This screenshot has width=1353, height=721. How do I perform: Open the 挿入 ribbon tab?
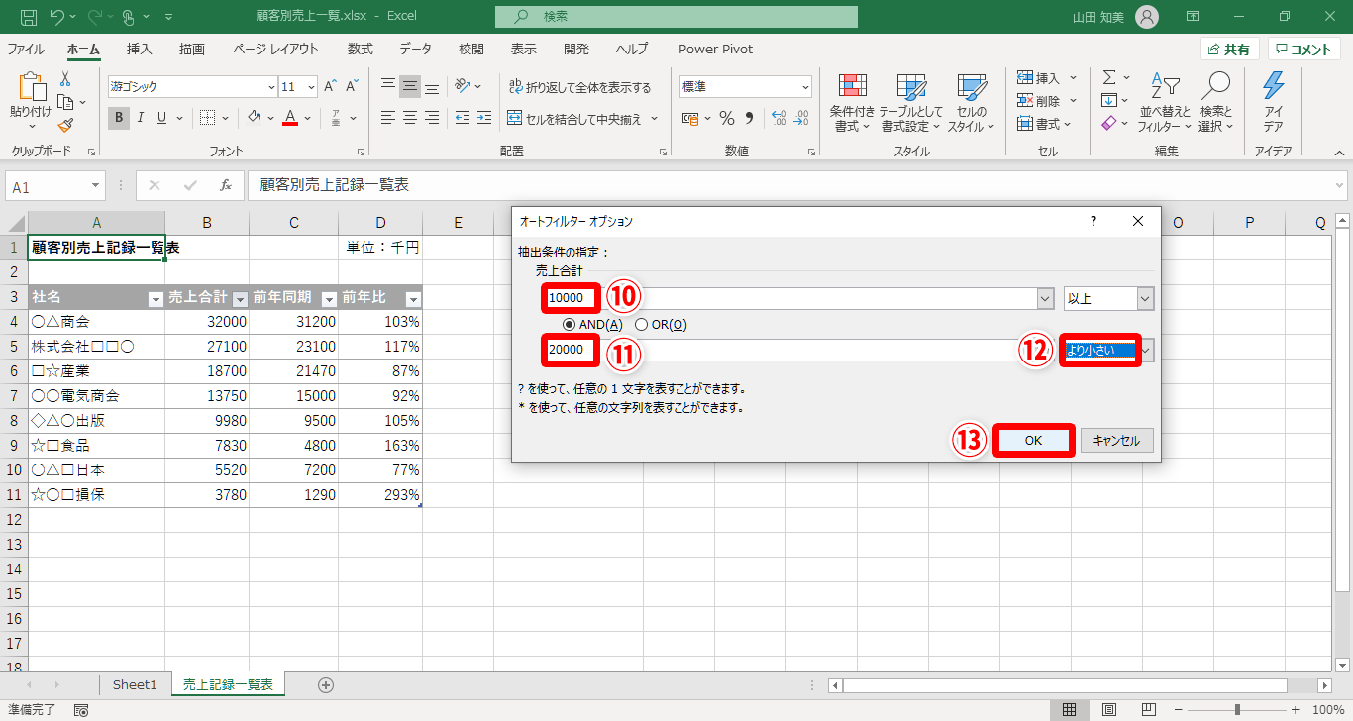140,49
